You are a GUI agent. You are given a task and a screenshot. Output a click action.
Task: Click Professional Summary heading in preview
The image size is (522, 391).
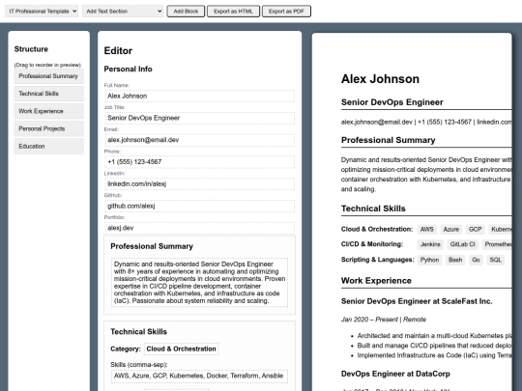click(389, 140)
